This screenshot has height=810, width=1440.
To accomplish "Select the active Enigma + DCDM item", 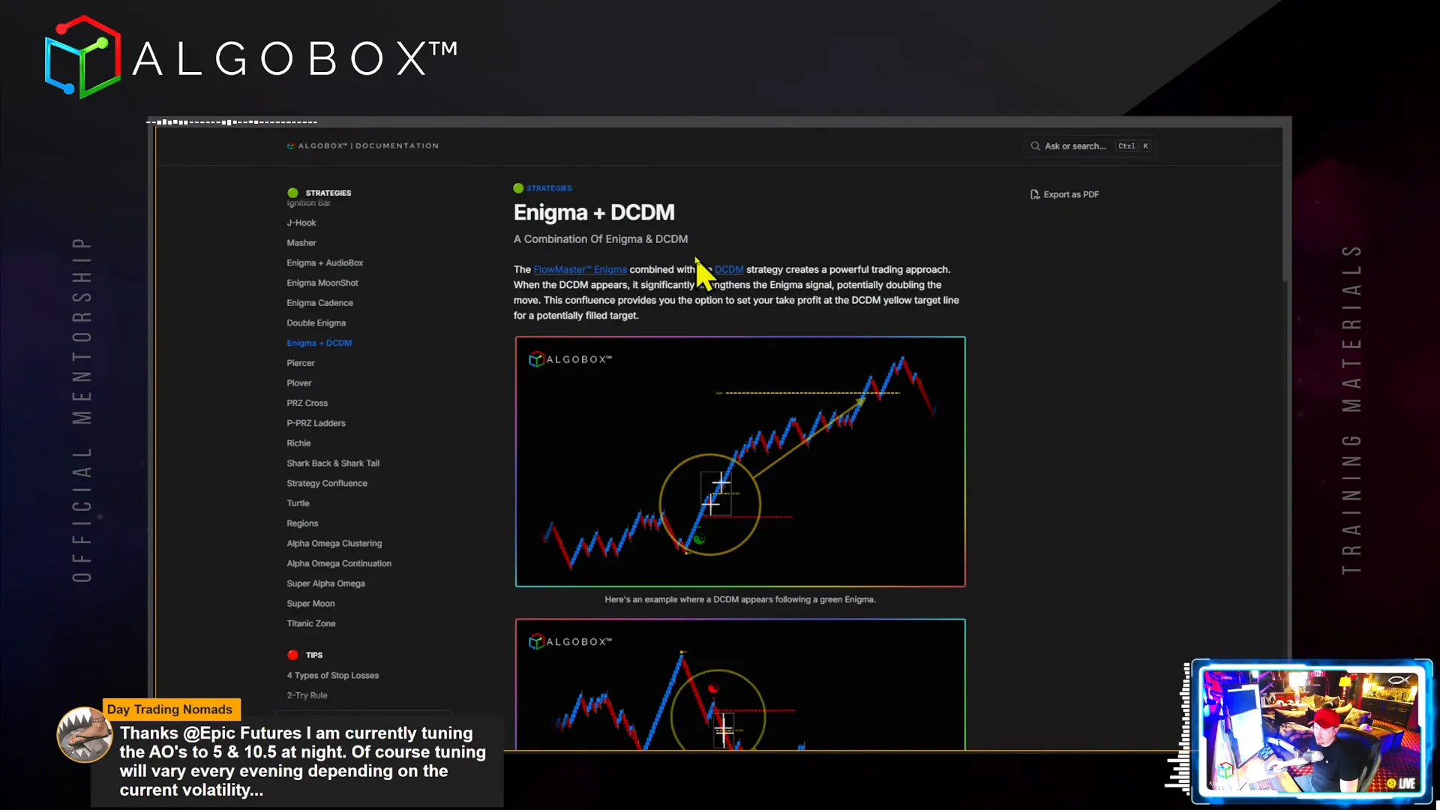I will (319, 343).
